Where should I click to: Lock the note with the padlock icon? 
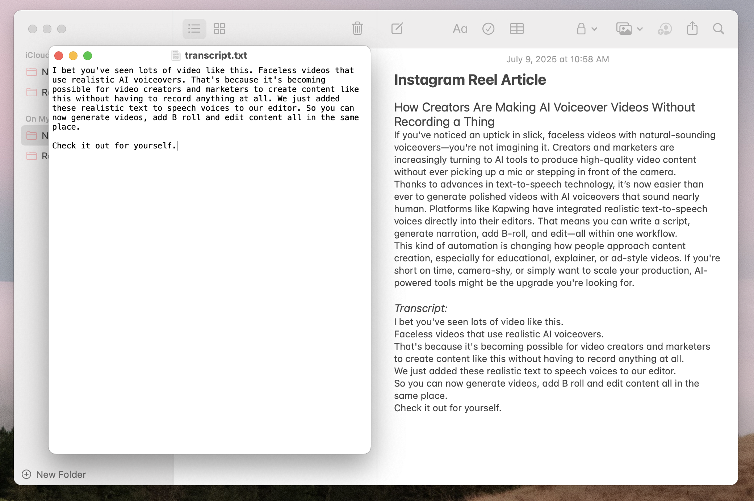pyautogui.click(x=581, y=29)
